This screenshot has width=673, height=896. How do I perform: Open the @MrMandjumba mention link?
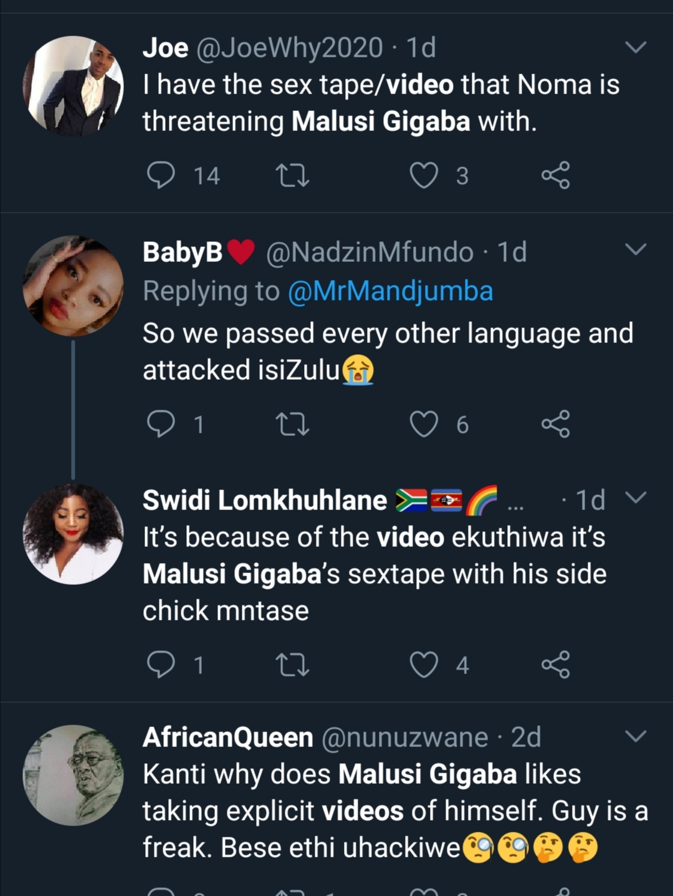[390, 291]
